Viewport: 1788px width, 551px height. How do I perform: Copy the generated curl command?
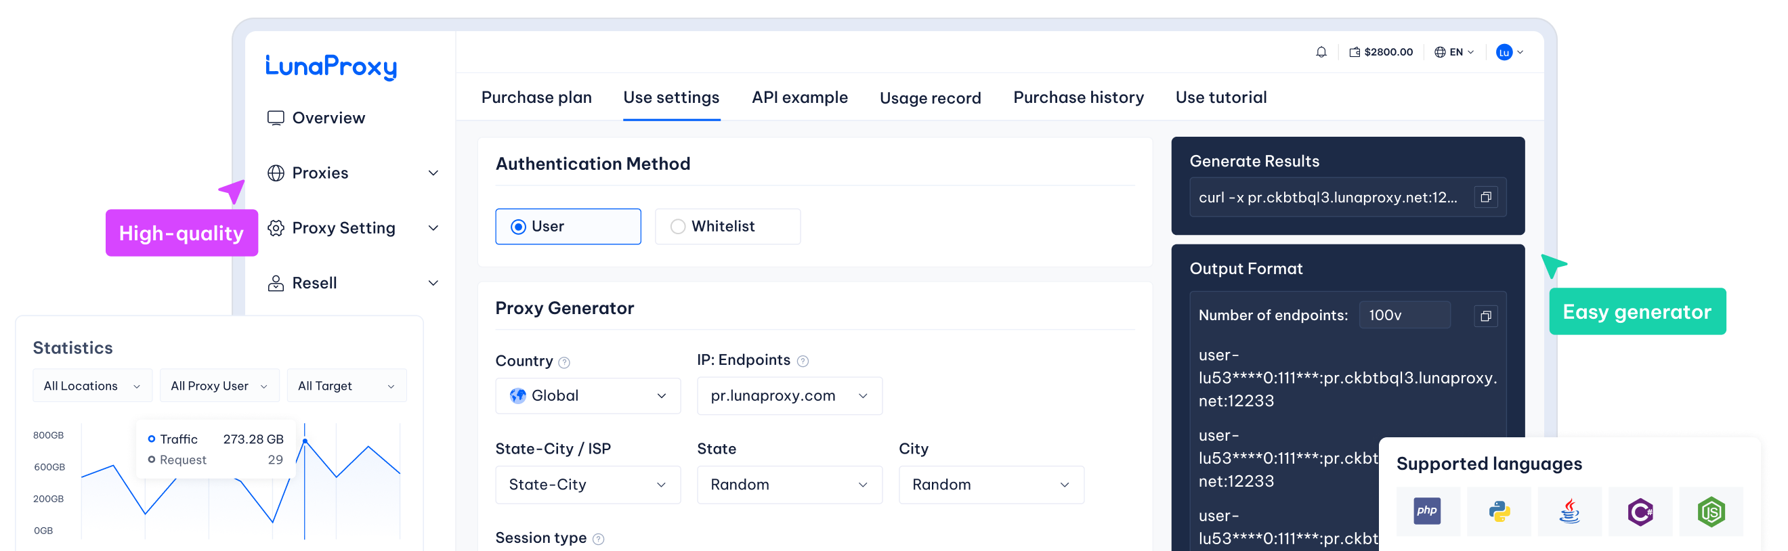(1485, 198)
